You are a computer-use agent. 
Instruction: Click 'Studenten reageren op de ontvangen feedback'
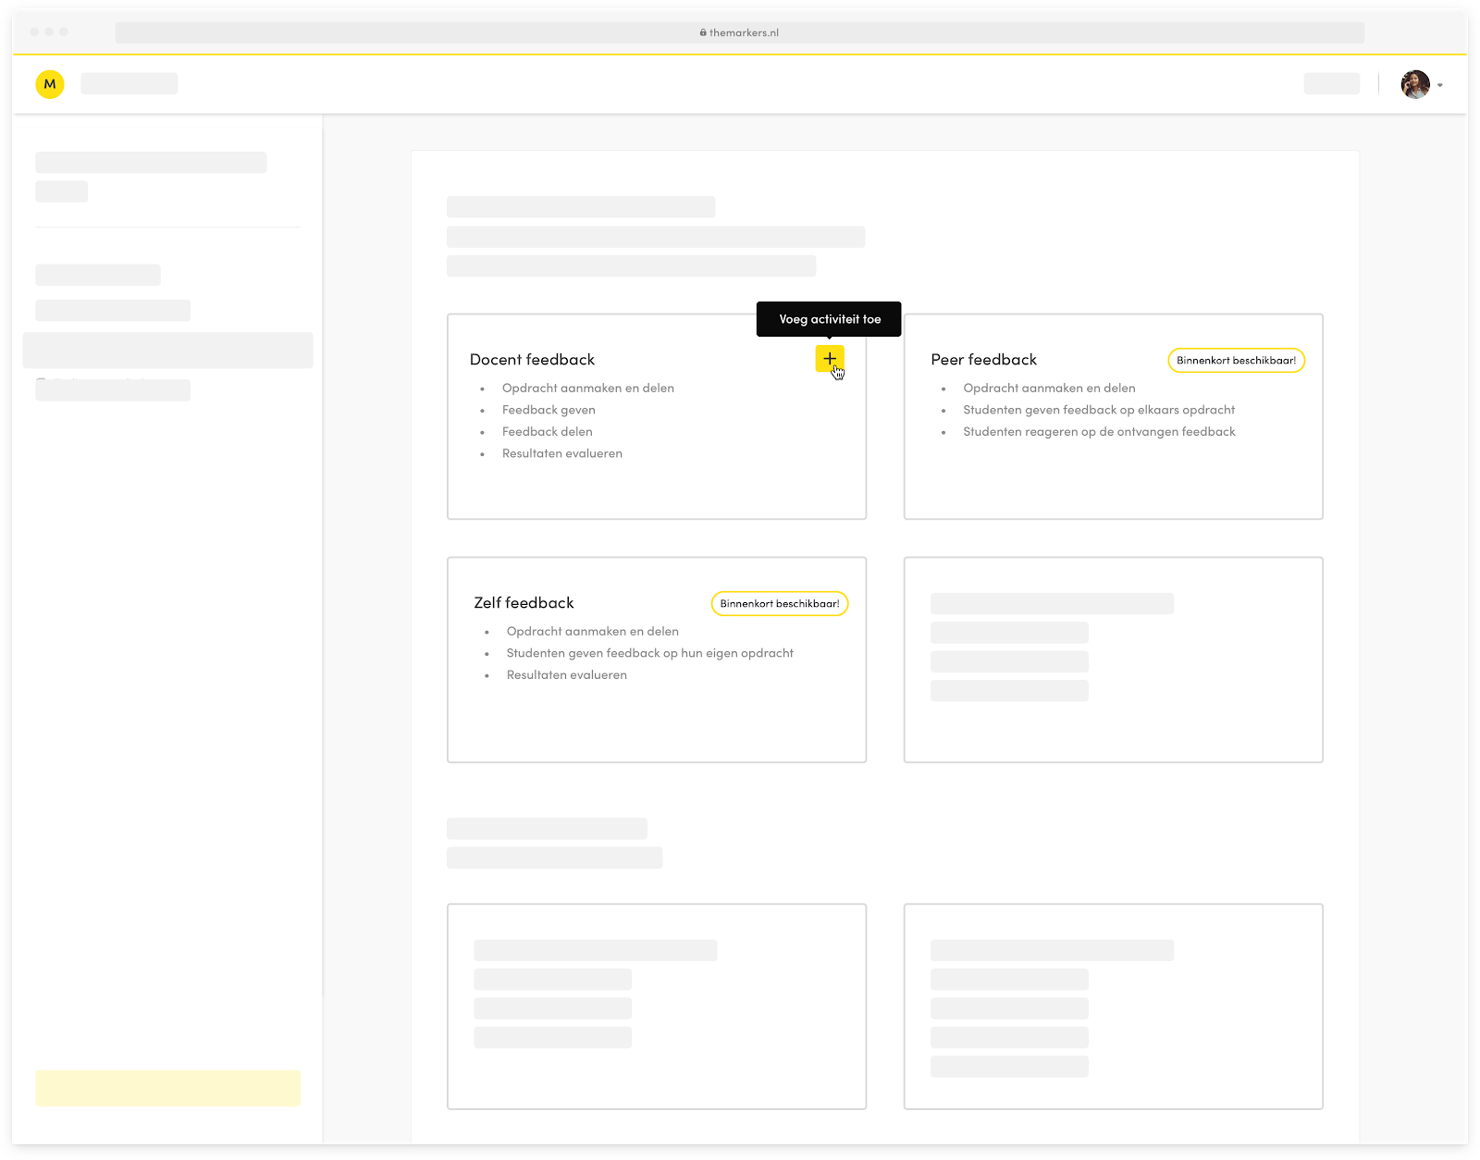click(1099, 432)
